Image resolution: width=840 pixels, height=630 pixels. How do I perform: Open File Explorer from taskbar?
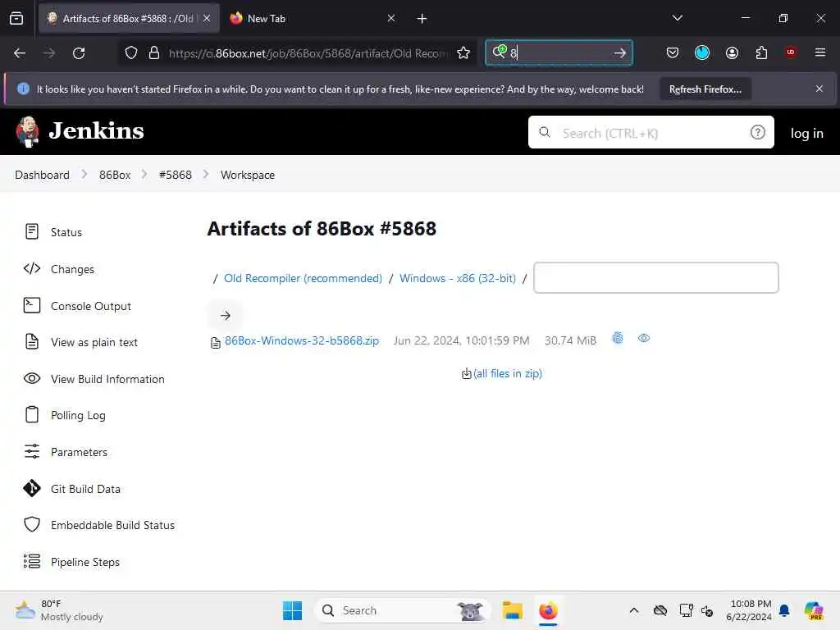(x=512, y=610)
